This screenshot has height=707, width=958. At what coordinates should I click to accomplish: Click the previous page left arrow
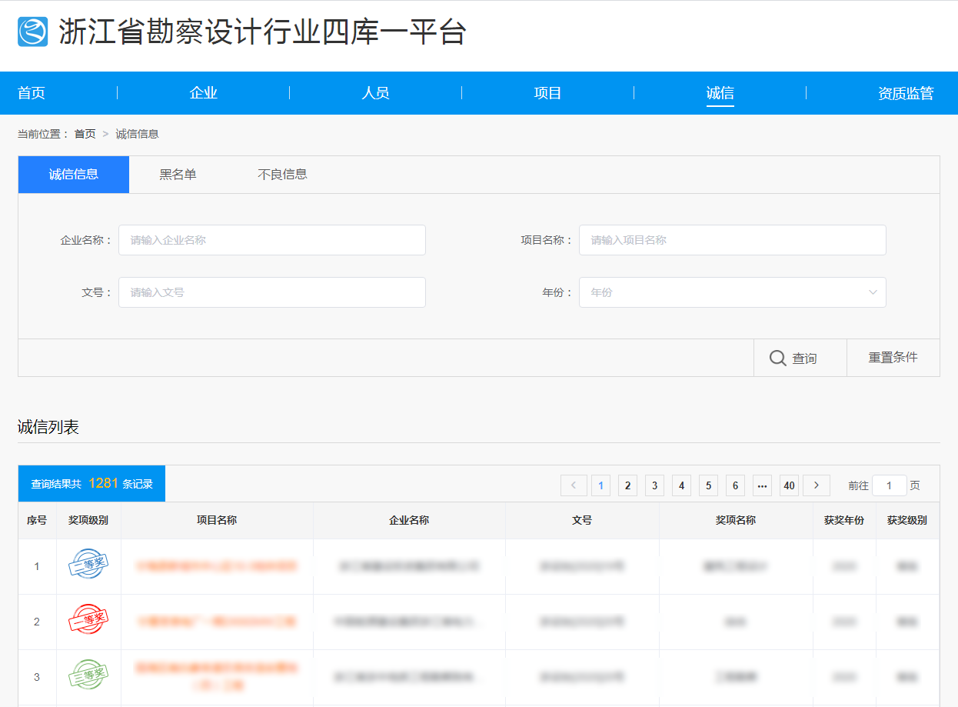click(574, 485)
